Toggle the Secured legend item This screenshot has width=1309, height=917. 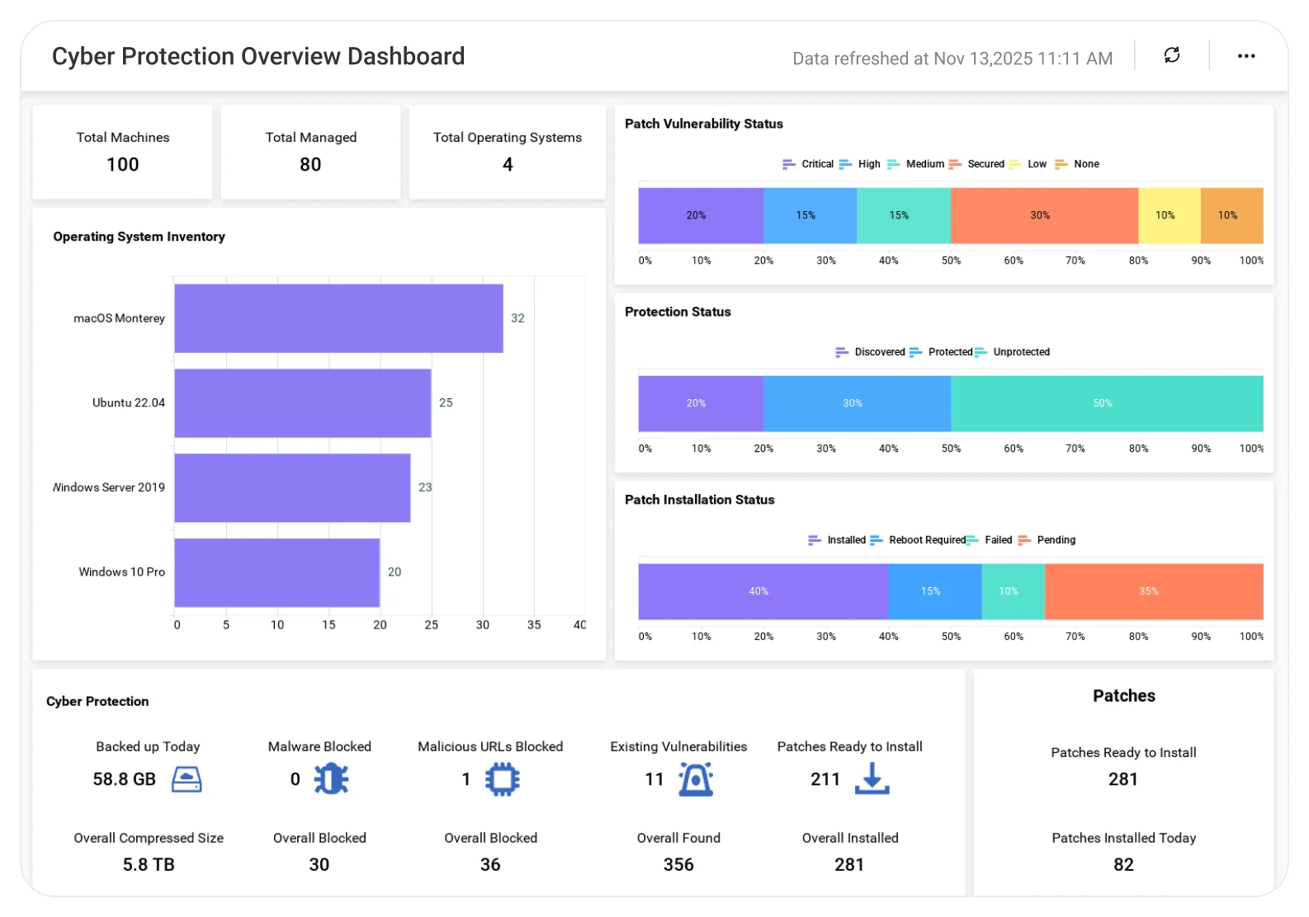(976, 164)
